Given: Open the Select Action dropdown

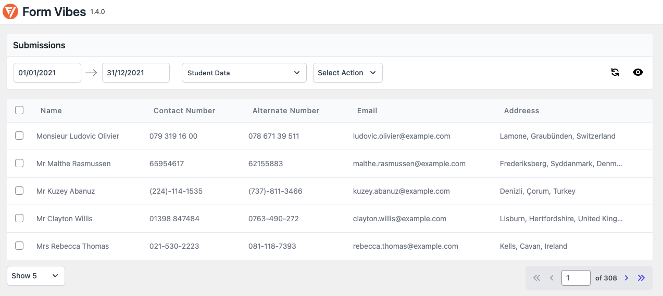Looking at the screenshot, I should (x=348, y=73).
